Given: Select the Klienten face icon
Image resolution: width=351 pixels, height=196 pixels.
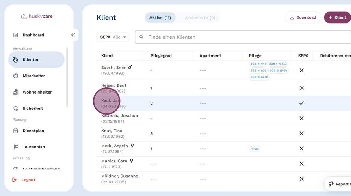Looking at the screenshot, I should click(x=15, y=60).
